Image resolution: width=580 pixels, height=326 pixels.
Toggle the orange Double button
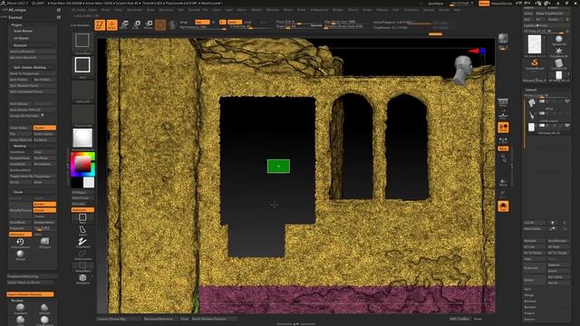(44, 128)
